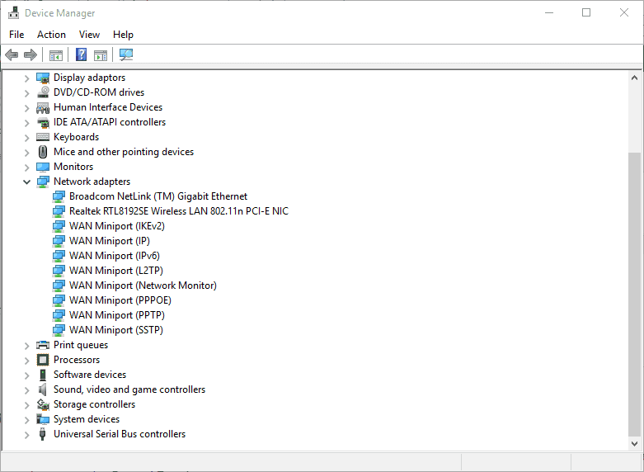Expand the DVD/CD-ROM drives node
This screenshot has height=472, width=644.
point(26,93)
